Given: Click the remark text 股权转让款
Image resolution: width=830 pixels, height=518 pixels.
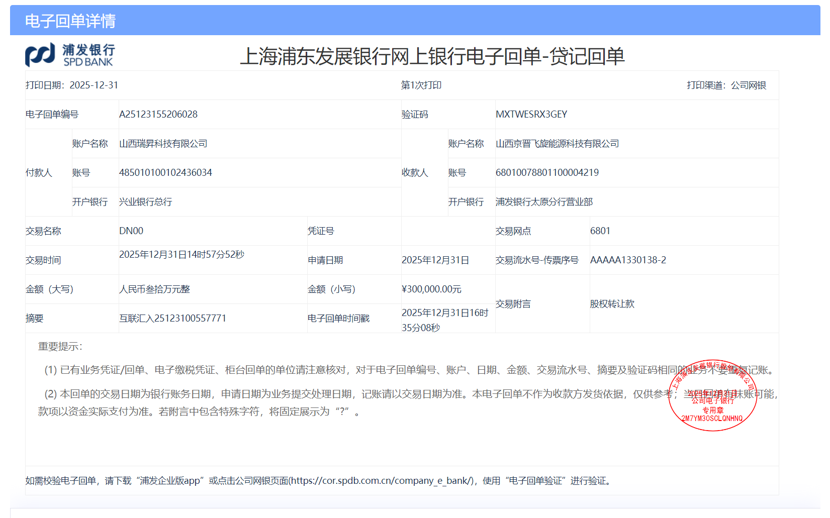Looking at the screenshot, I should [x=612, y=304].
